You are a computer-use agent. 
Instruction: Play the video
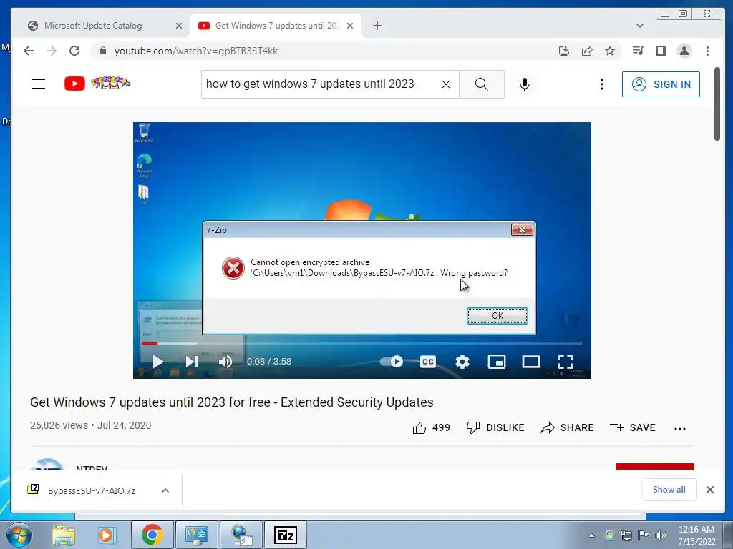tap(158, 361)
